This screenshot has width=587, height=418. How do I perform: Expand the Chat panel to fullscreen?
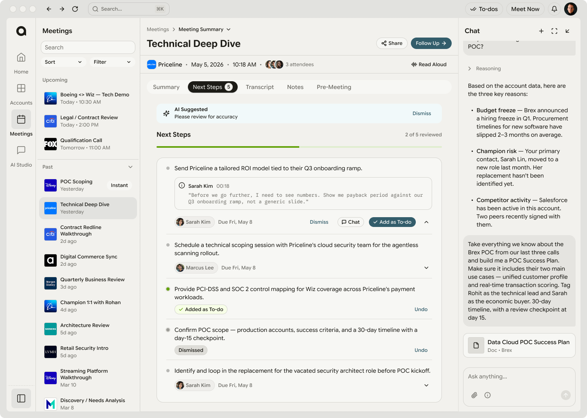click(554, 31)
